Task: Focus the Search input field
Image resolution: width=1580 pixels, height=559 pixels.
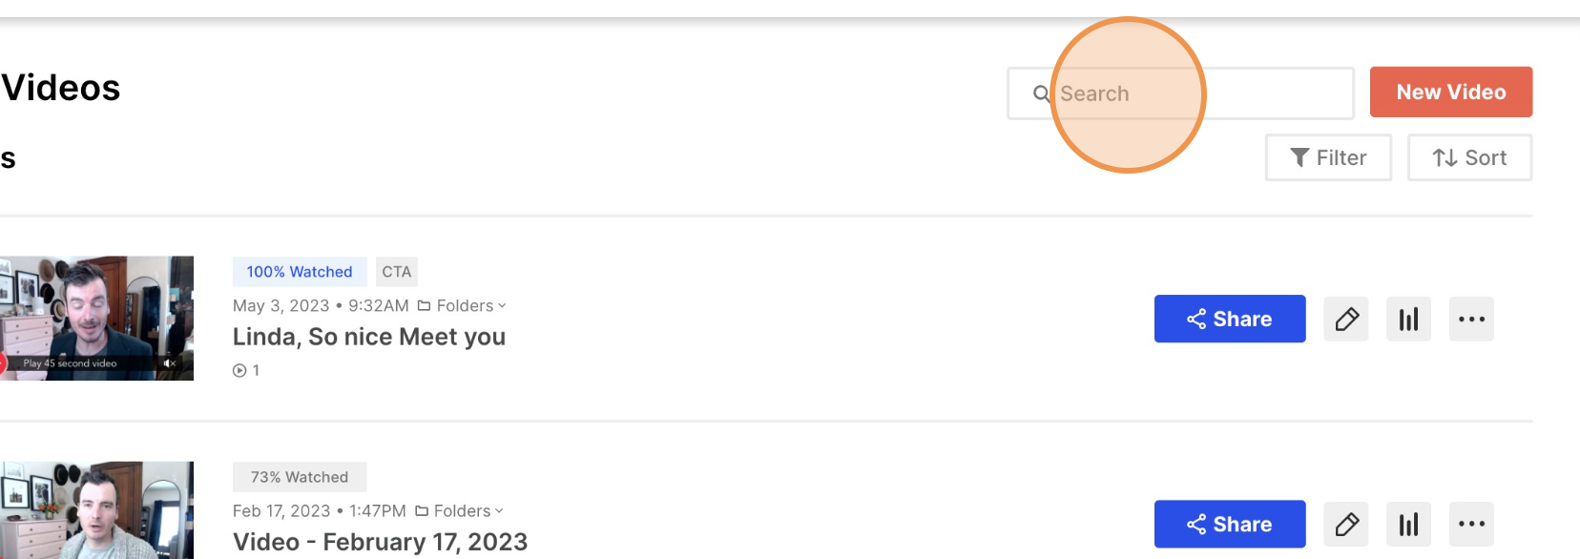Action: click(1180, 93)
